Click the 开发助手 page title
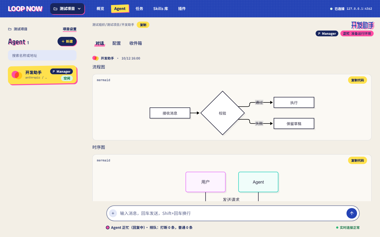 (363, 25)
